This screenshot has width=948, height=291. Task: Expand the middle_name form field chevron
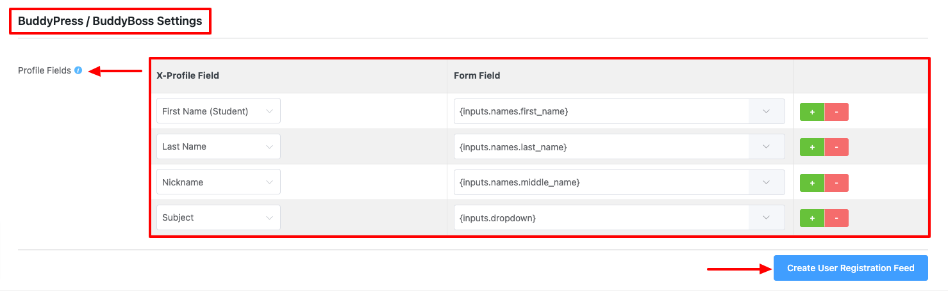[767, 182]
